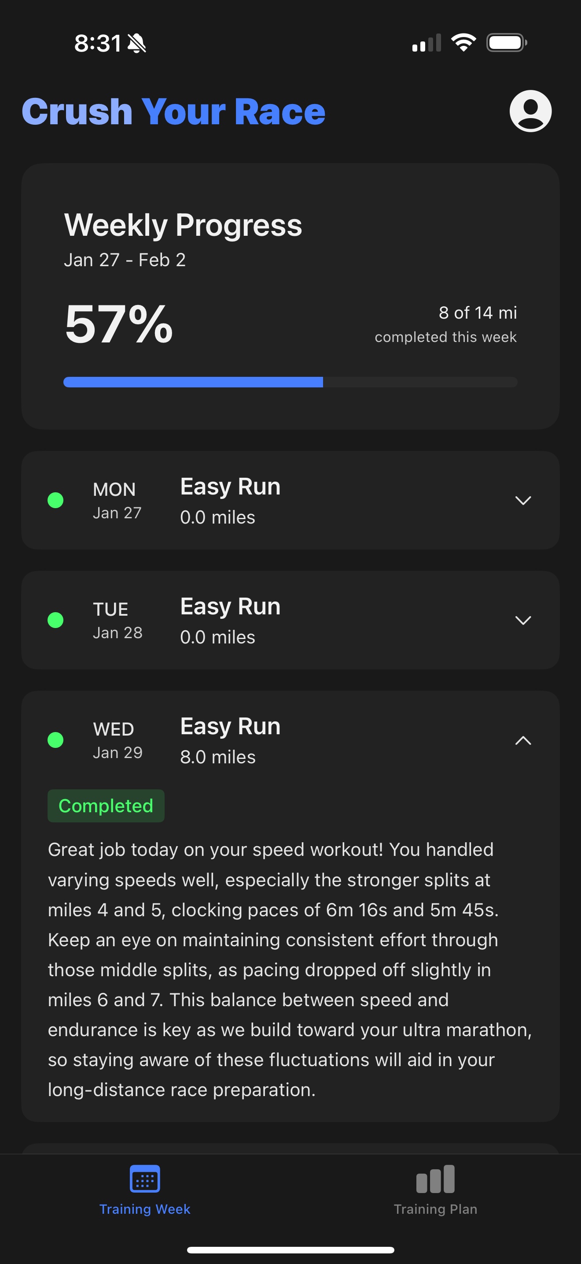Tap green status dot for Monday Jan 27
This screenshot has height=1264, width=581.
(x=55, y=500)
